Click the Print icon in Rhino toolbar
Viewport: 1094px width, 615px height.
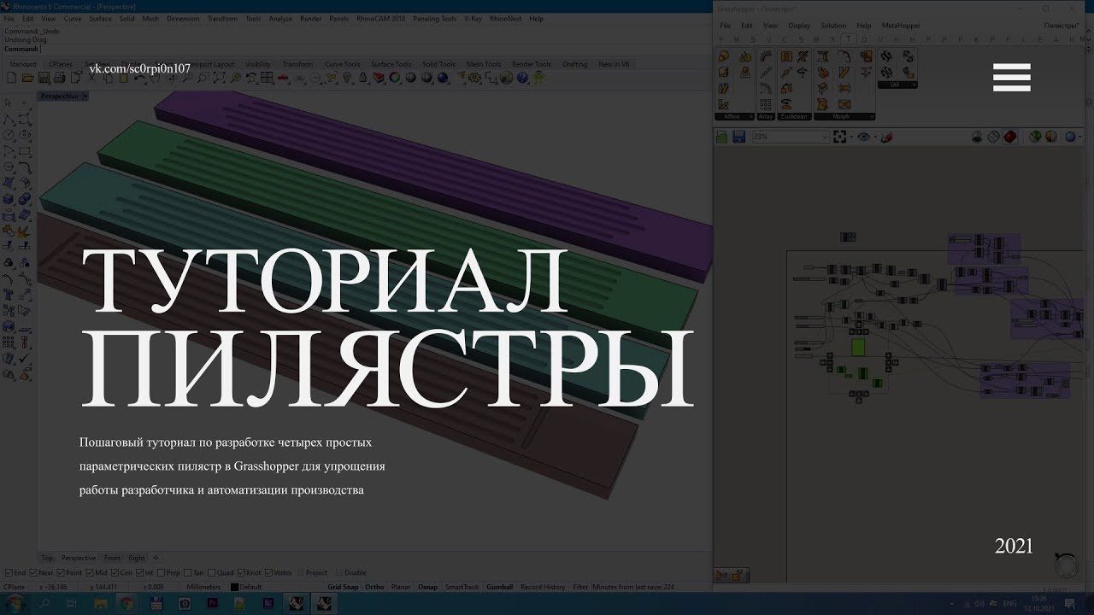tap(60, 78)
